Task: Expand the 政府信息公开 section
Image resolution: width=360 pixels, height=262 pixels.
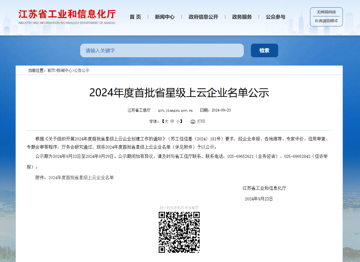Action: [203, 17]
